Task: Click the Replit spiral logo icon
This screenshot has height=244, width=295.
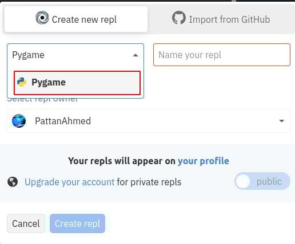Action: coord(42,18)
